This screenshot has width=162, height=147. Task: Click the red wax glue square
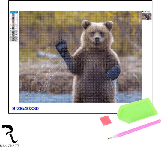pos(106,121)
